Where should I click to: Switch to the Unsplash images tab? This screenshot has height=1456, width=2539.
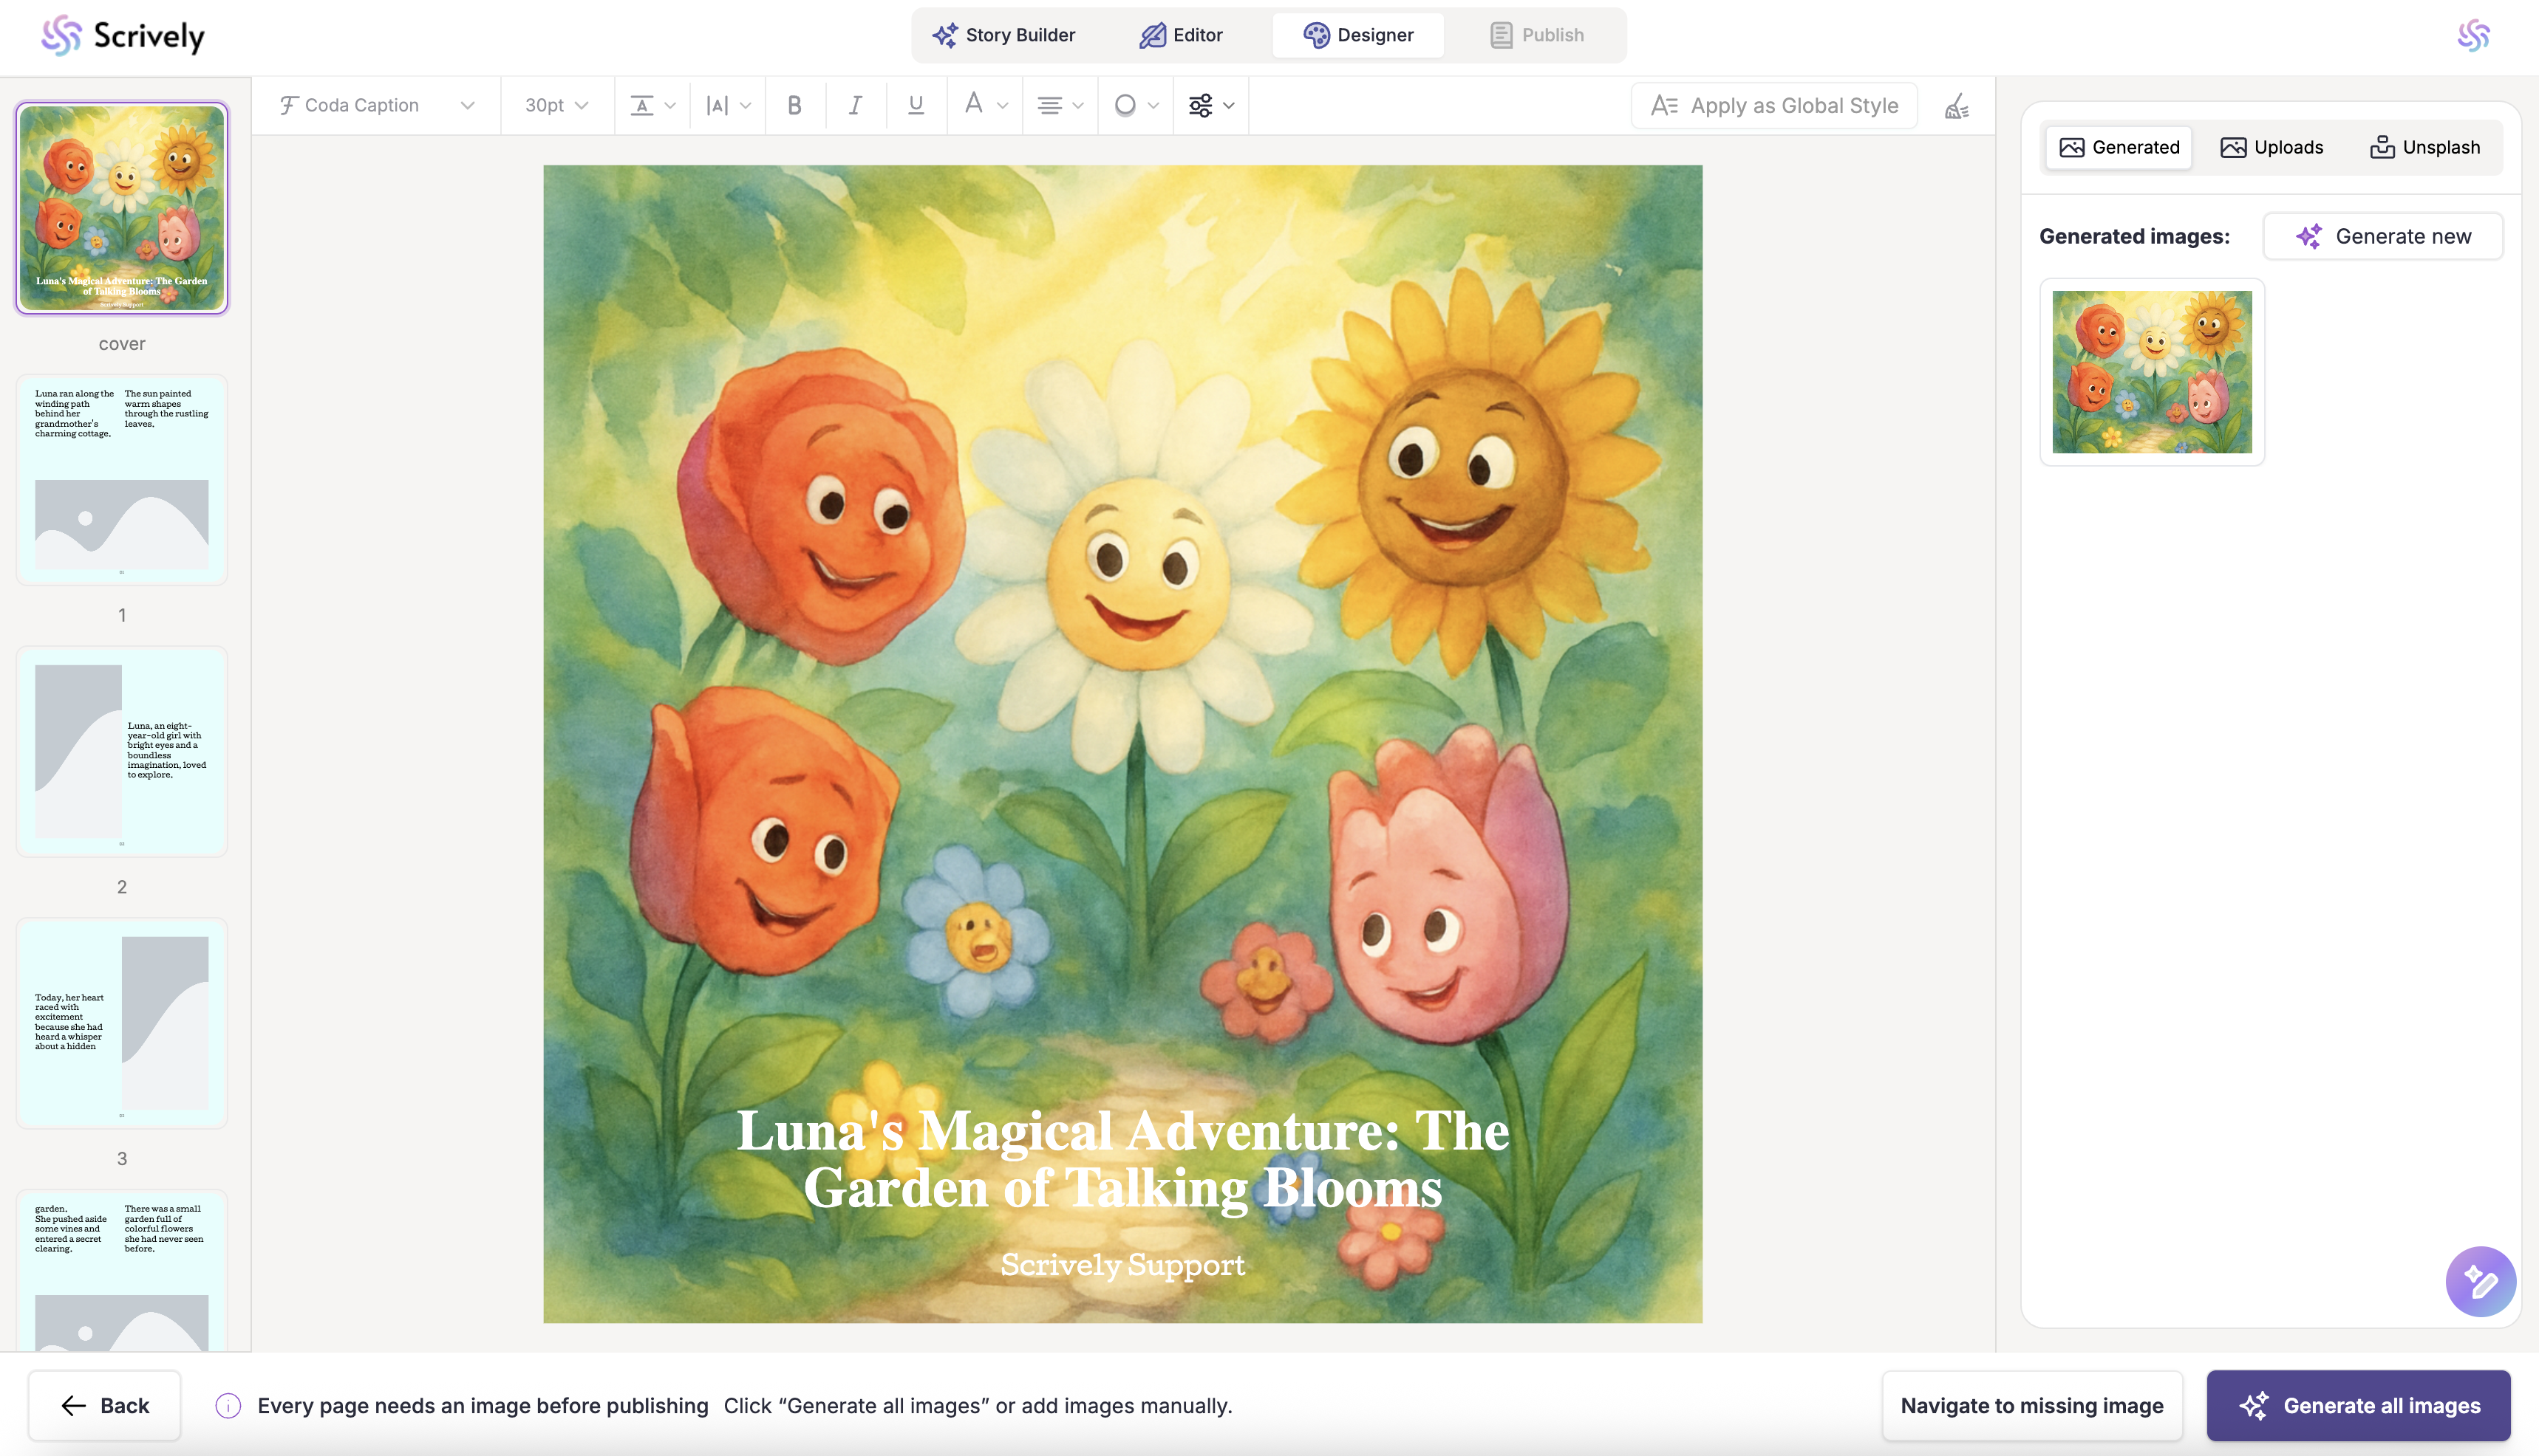2425,147
